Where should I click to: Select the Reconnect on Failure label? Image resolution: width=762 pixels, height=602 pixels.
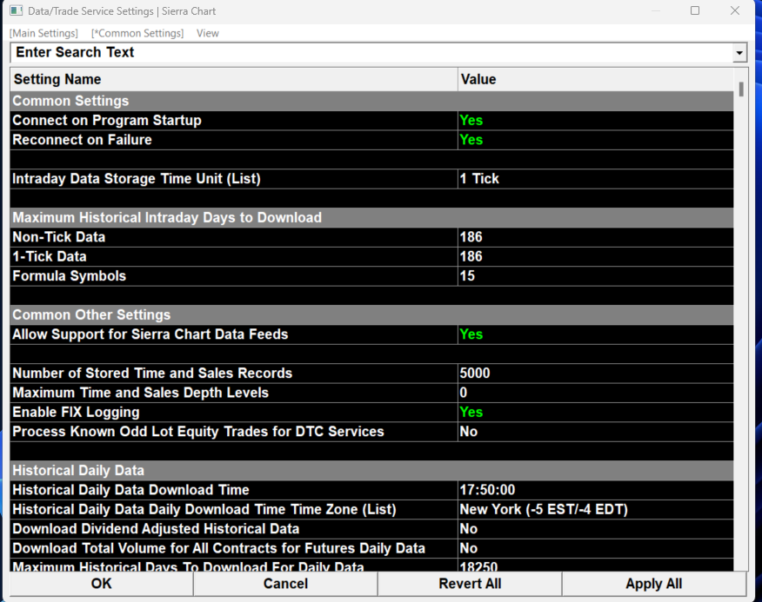(82, 140)
